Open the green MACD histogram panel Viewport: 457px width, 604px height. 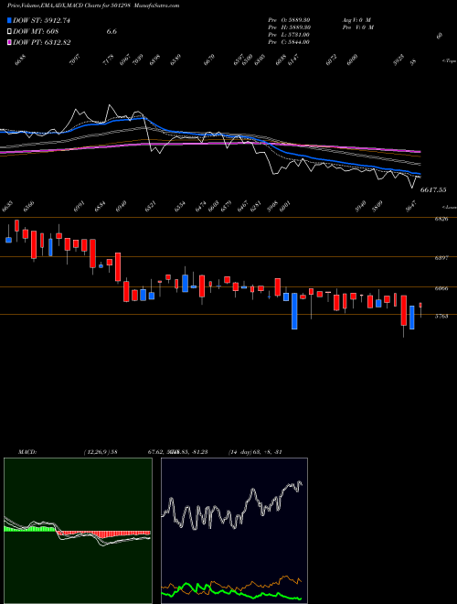click(78, 531)
